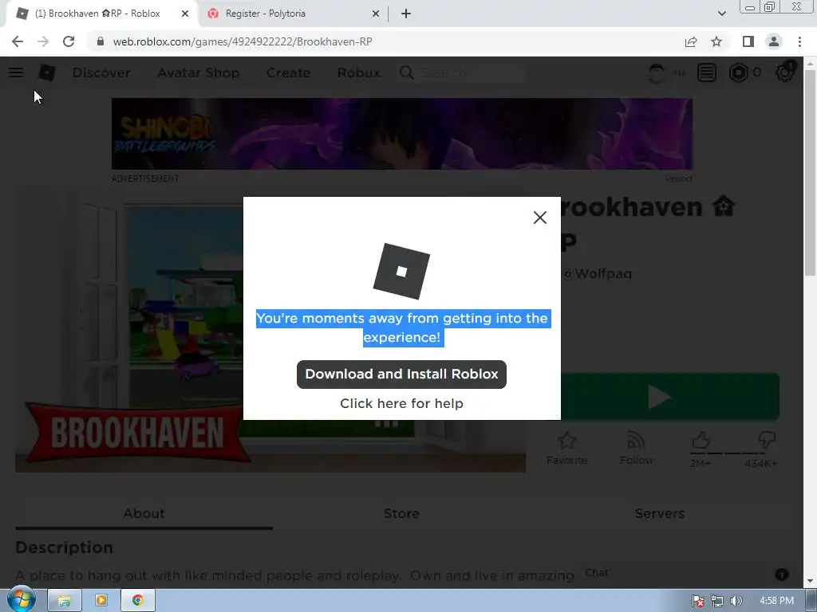Click the search magnifier icon
This screenshot has height=612, width=817.
coord(406,73)
